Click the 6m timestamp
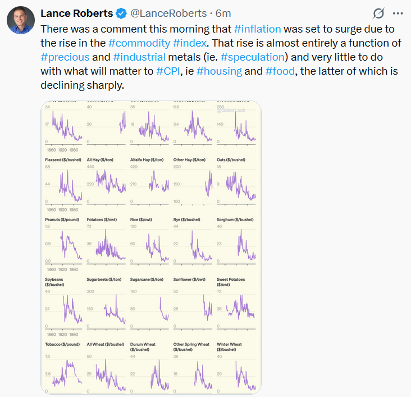 click(223, 13)
